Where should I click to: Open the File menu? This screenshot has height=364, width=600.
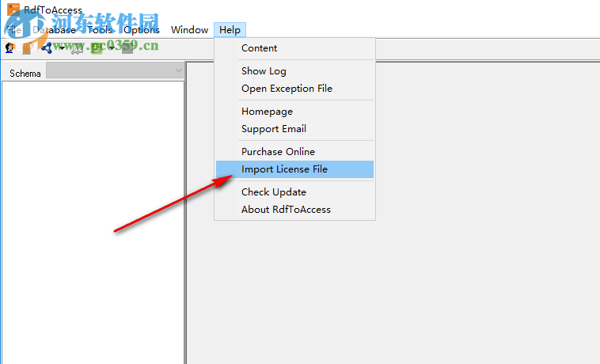[13, 30]
